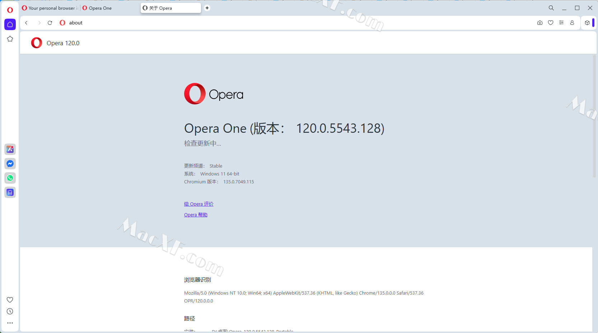The image size is (598, 333).
Task: Open the profile account icon
Action: coord(572,23)
